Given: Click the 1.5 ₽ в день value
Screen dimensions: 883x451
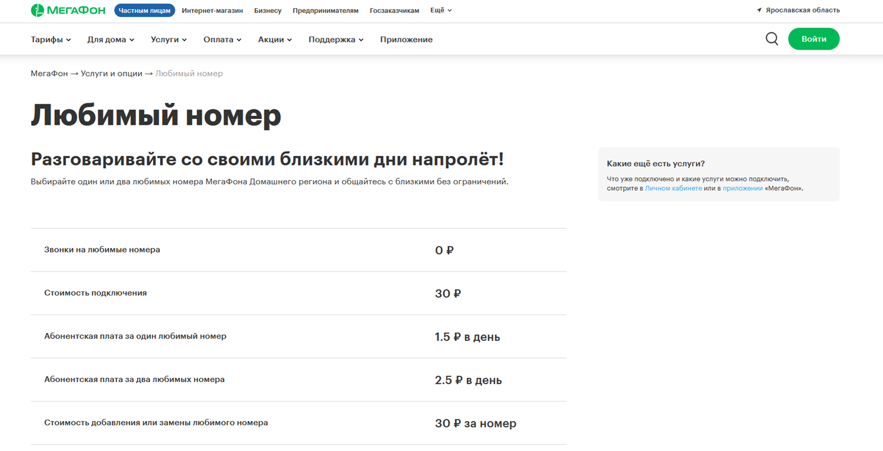Looking at the screenshot, I should pos(467,337).
